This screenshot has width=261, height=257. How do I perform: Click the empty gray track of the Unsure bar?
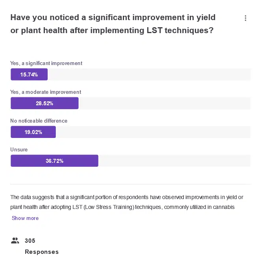(x=174, y=161)
